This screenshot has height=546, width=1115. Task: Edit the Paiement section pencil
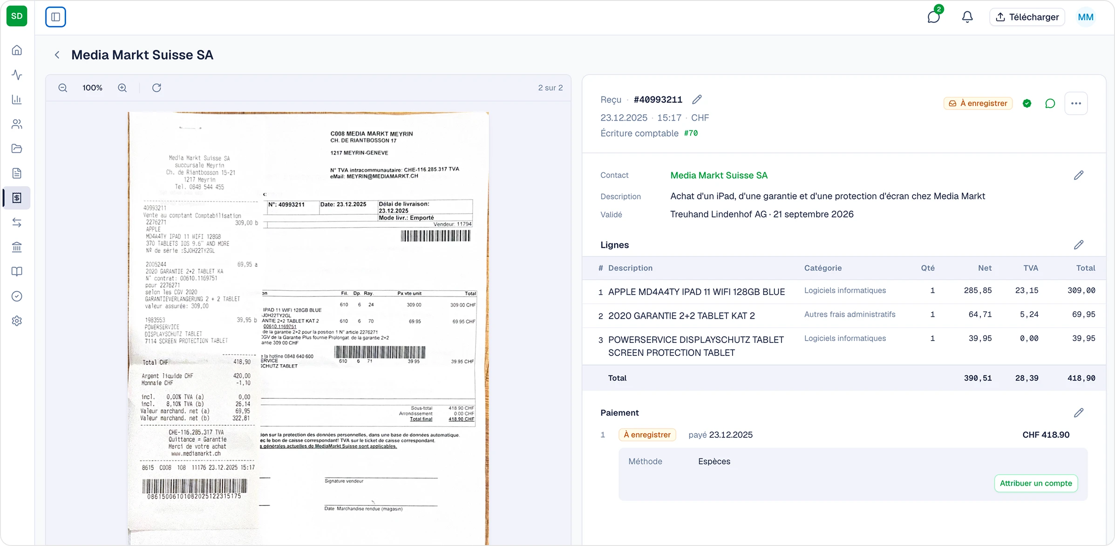point(1079,413)
